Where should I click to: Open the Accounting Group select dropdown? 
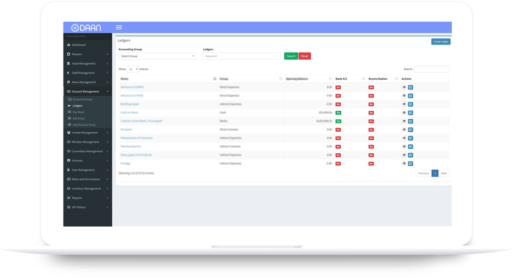pyautogui.click(x=157, y=56)
